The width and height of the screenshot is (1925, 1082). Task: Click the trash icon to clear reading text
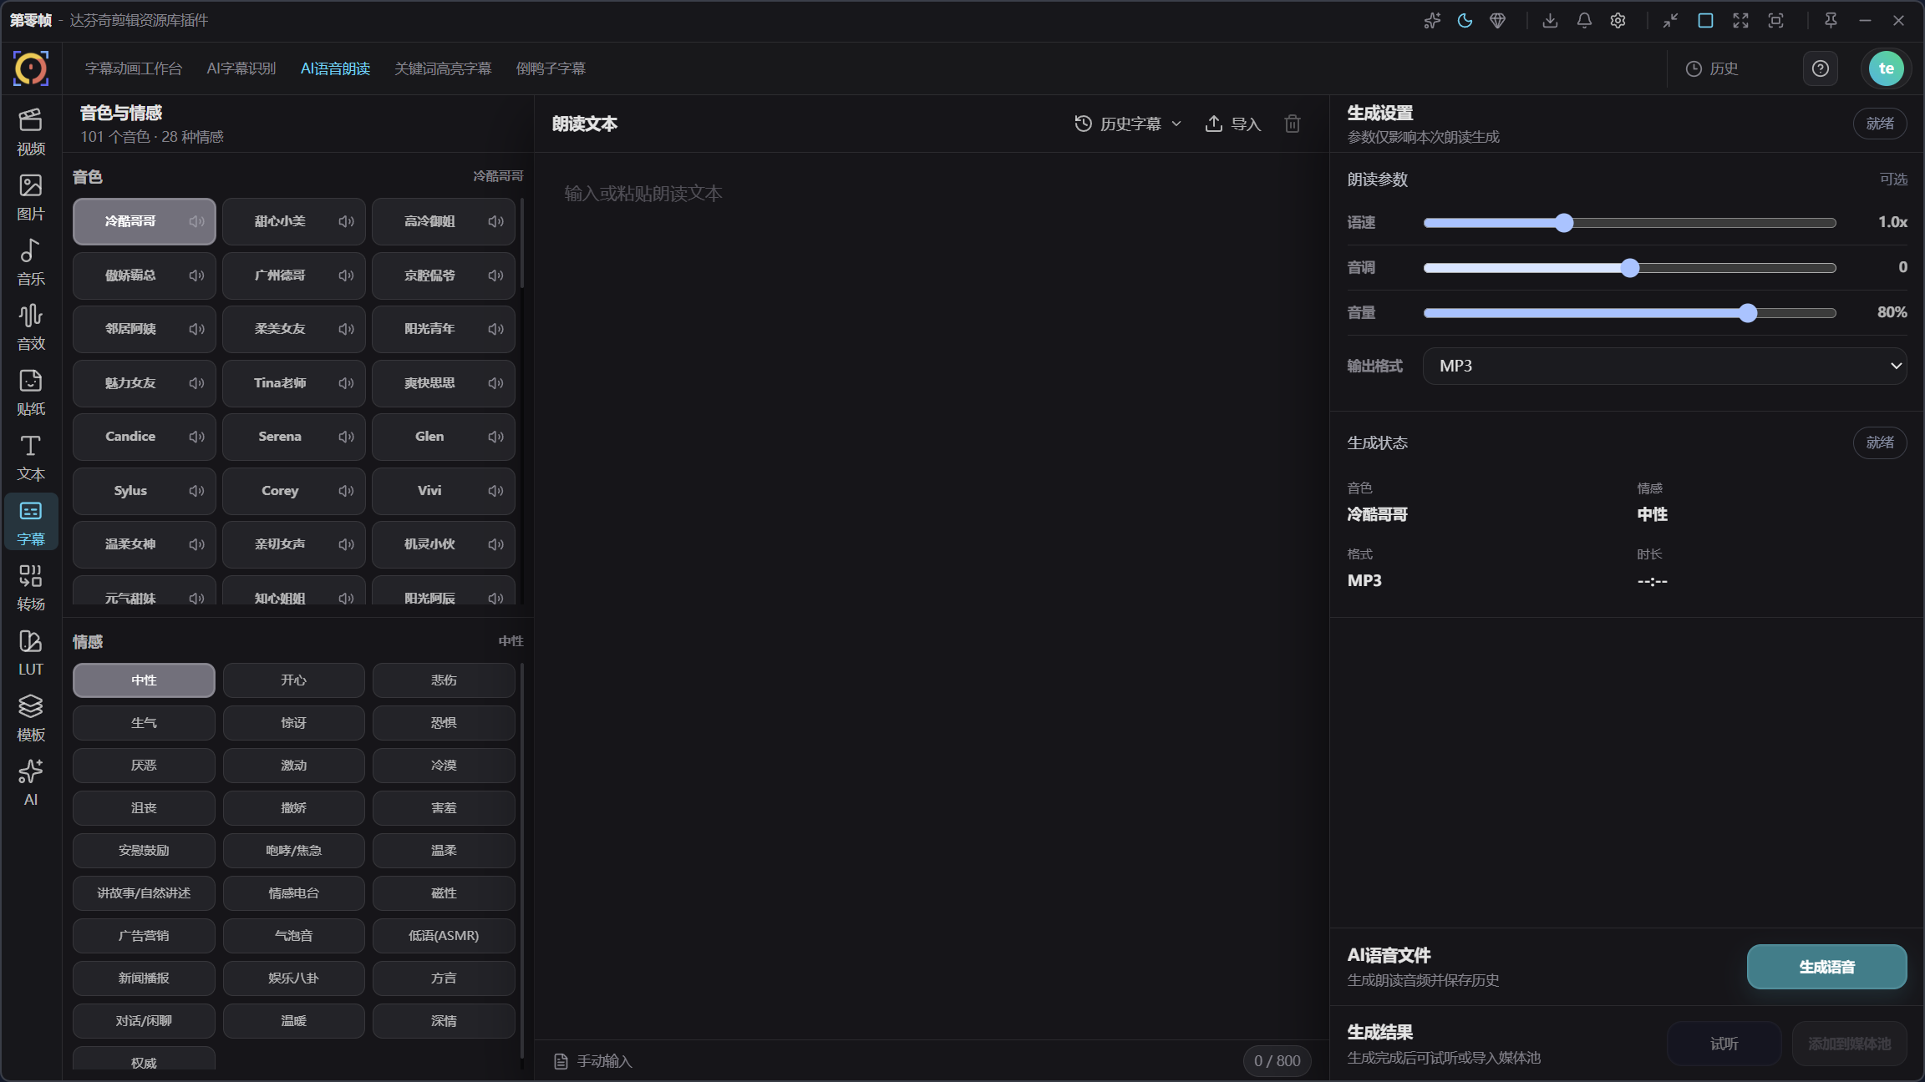point(1293,124)
